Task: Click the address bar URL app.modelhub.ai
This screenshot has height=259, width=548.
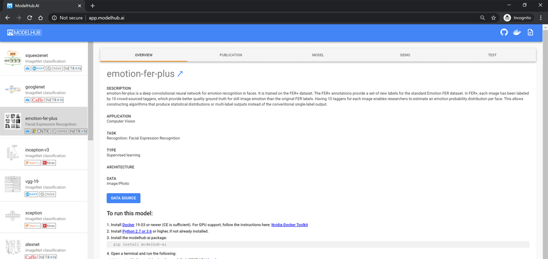Action: [106, 18]
